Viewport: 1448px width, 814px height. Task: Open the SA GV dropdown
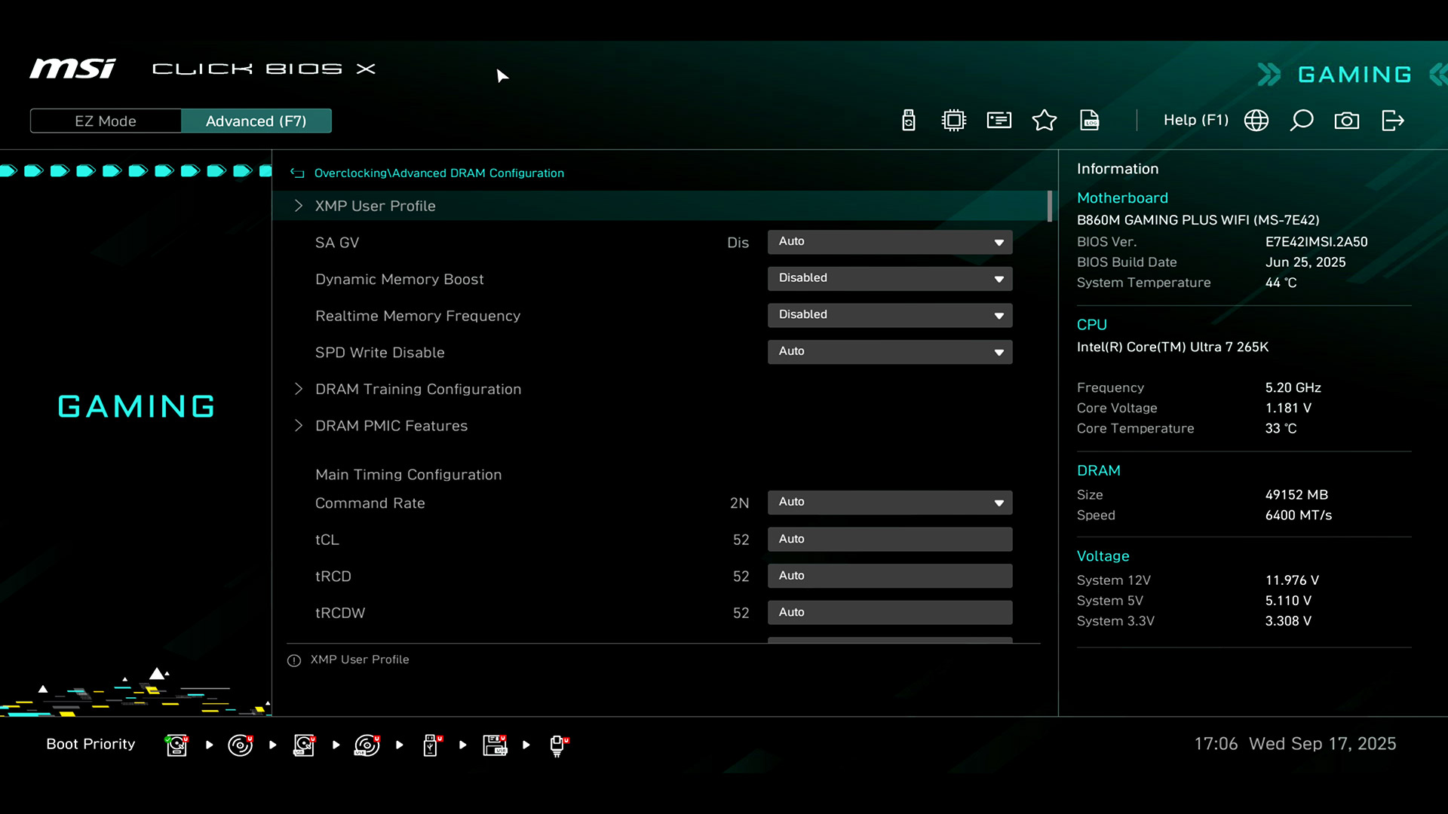[x=890, y=242]
